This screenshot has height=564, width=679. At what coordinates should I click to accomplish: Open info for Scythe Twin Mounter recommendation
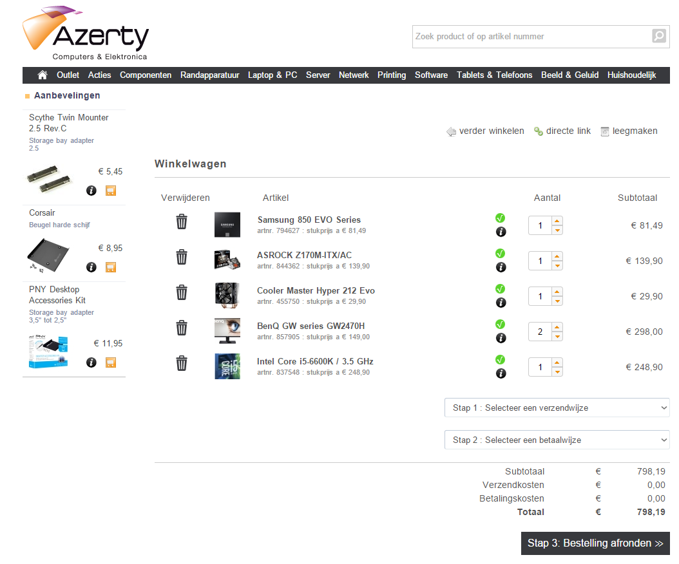(91, 191)
